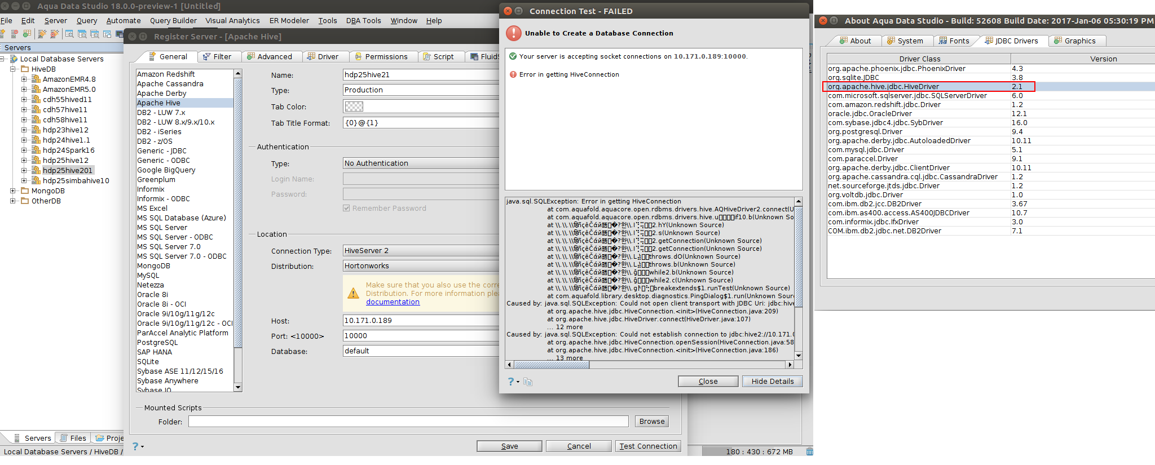Click the cdh57hive11 server icon

[x=36, y=109]
